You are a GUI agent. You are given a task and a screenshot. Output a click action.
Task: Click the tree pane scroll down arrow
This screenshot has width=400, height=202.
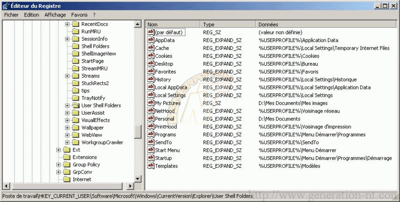[138, 179]
